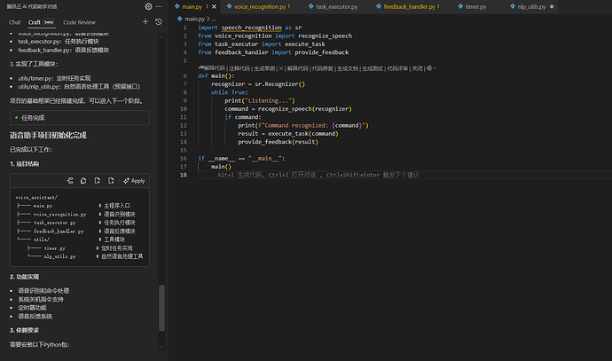Click the Python icon on timer.py tab
Viewport: 612px width, 361px height.
click(460, 6)
